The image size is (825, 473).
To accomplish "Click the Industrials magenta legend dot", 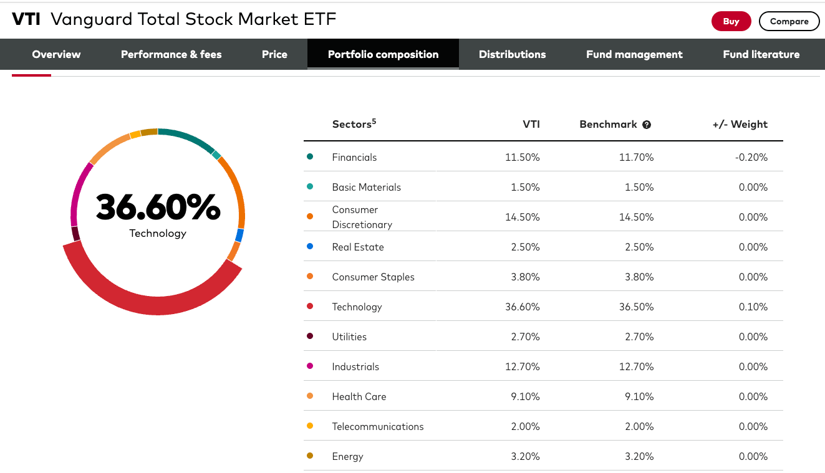I will pyautogui.click(x=310, y=366).
